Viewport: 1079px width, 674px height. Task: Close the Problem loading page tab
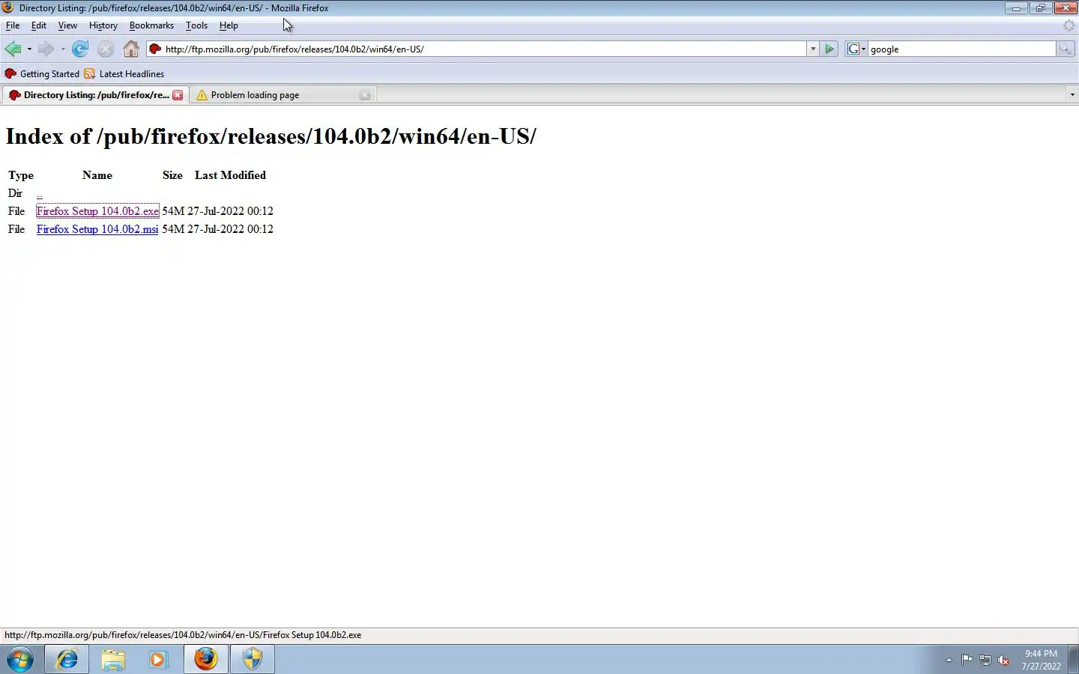(x=365, y=95)
